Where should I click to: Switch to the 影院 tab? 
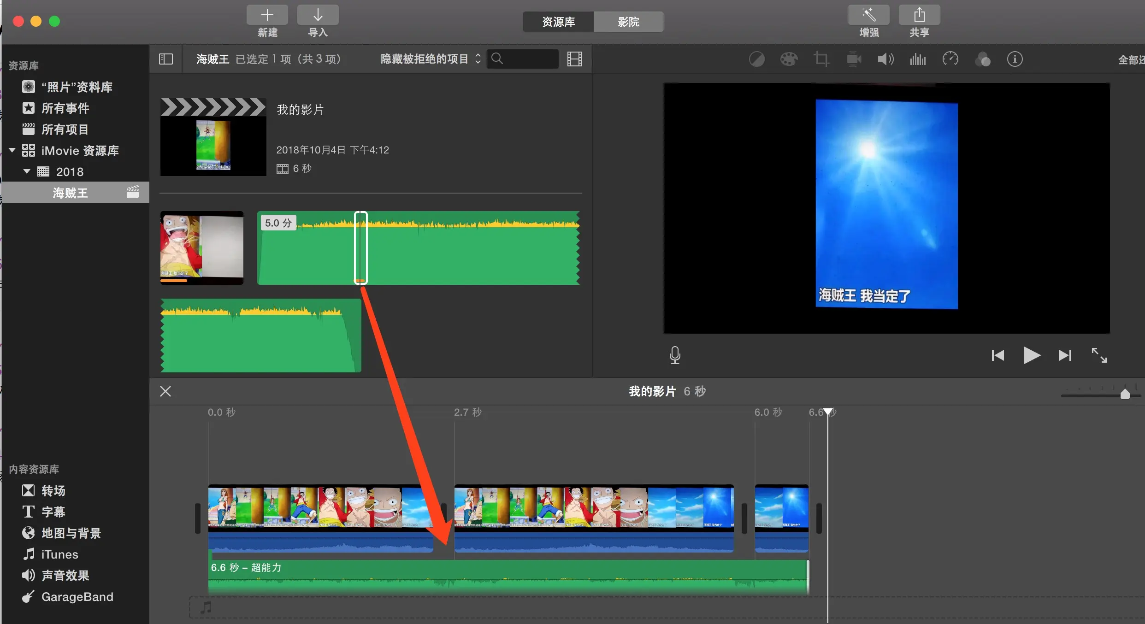tap(628, 22)
